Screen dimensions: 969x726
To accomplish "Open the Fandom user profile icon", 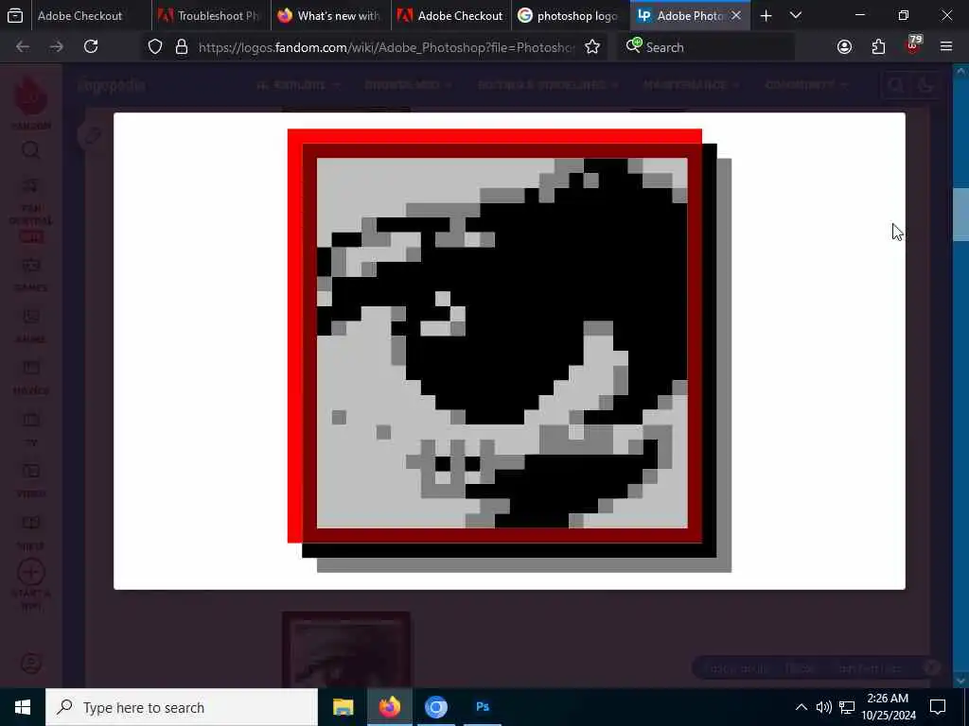I will coord(31,664).
